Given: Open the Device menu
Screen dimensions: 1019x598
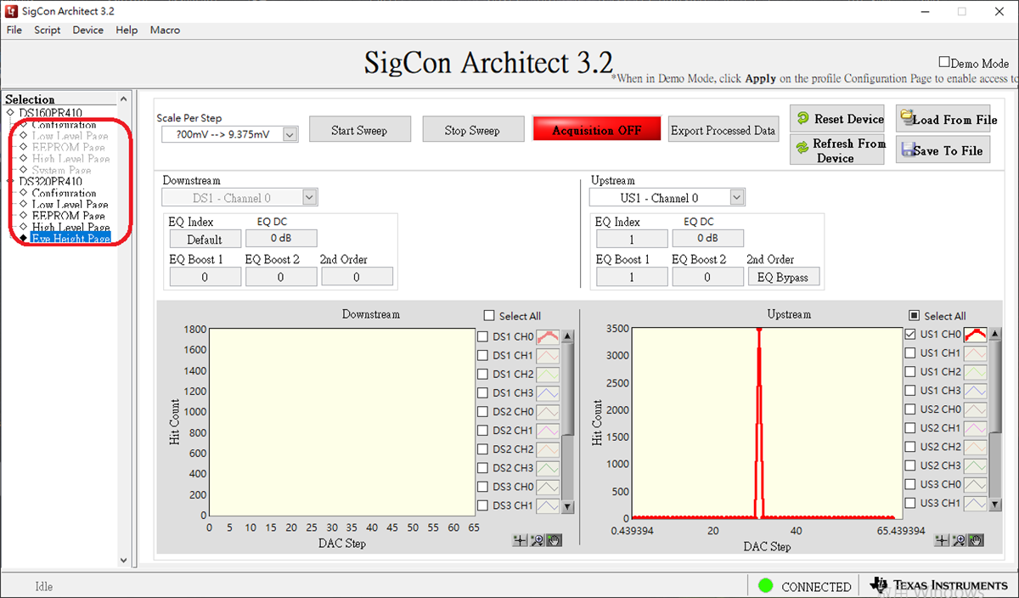Looking at the screenshot, I should pos(87,30).
